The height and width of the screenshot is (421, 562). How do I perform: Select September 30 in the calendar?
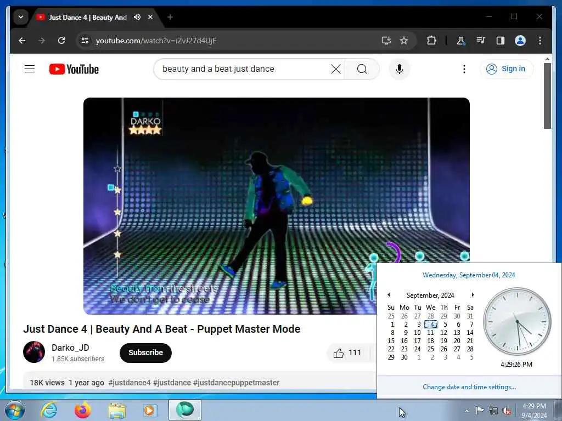pyautogui.click(x=404, y=357)
